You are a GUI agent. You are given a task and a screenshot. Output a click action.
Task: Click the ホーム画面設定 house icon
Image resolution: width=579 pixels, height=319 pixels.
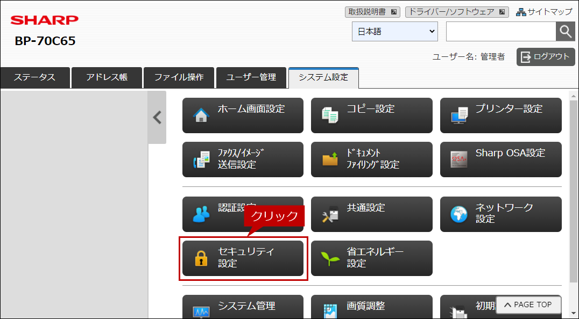pyautogui.click(x=201, y=115)
